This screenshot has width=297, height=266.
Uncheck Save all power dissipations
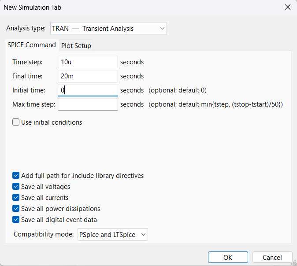point(16,209)
